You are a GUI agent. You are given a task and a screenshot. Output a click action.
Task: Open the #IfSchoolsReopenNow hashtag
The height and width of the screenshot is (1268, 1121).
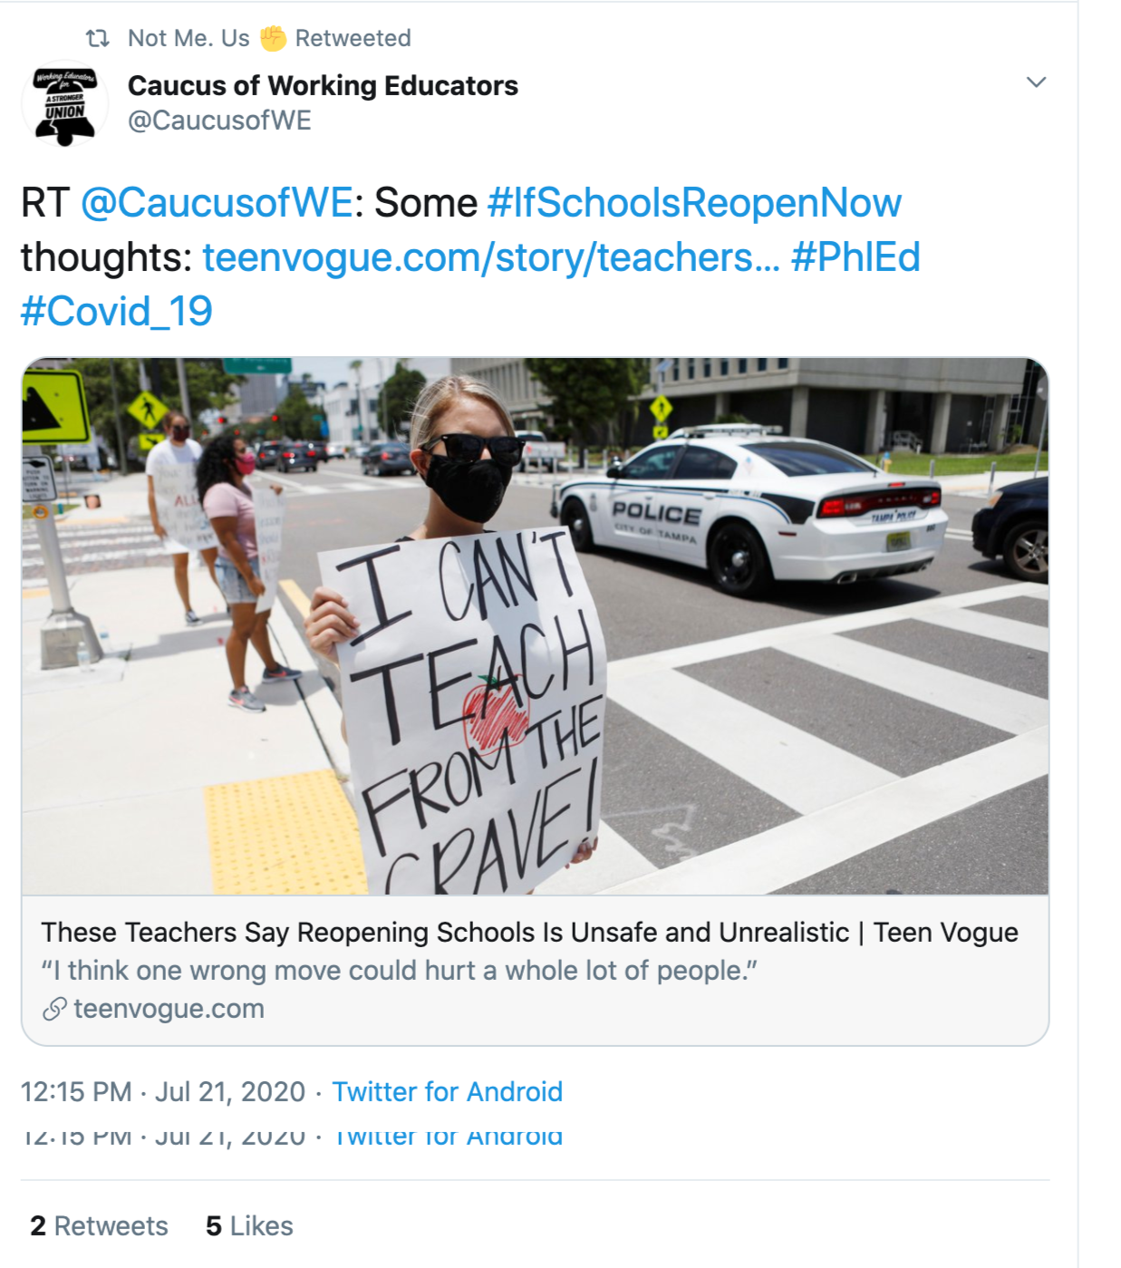tap(694, 203)
